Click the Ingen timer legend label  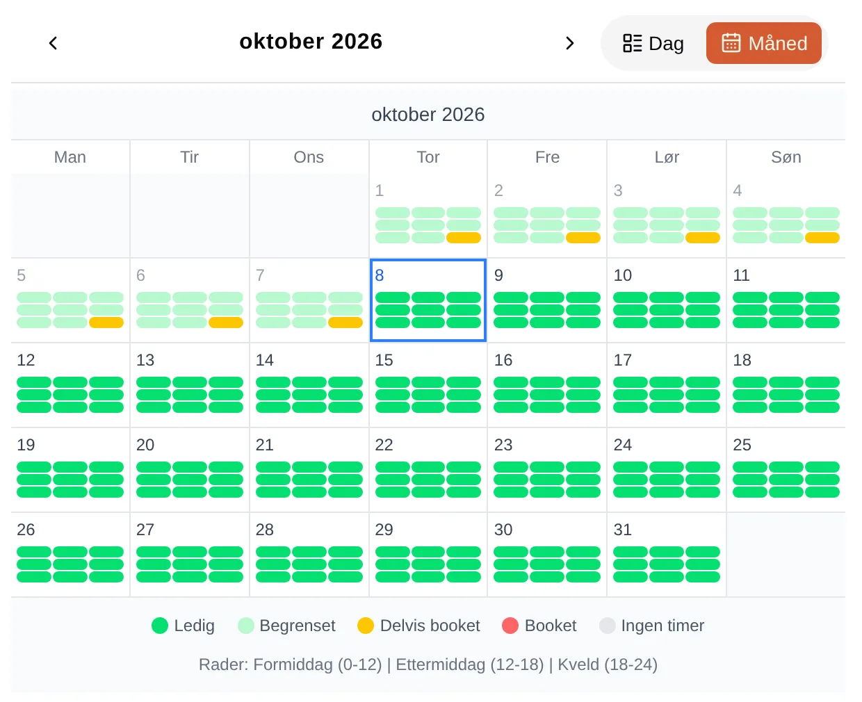pyautogui.click(x=662, y=626)
